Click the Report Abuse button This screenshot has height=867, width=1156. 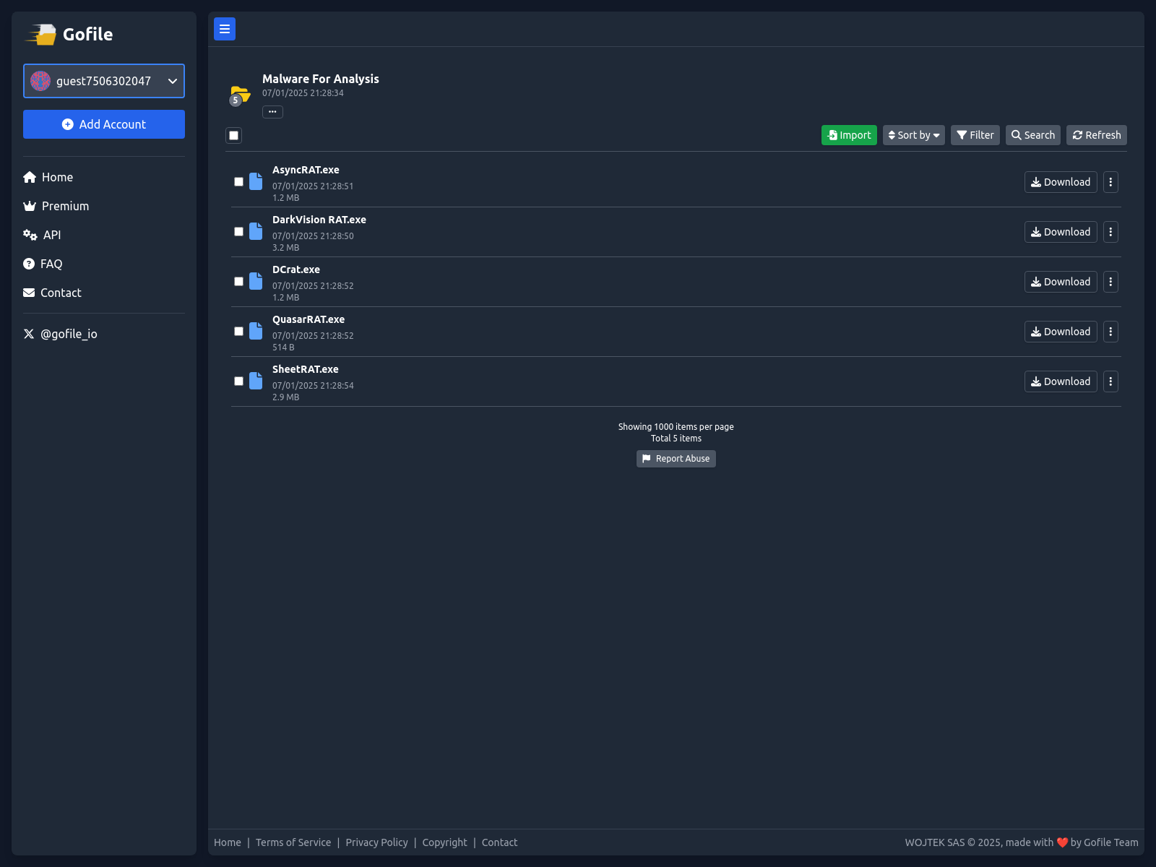(676, 459)
